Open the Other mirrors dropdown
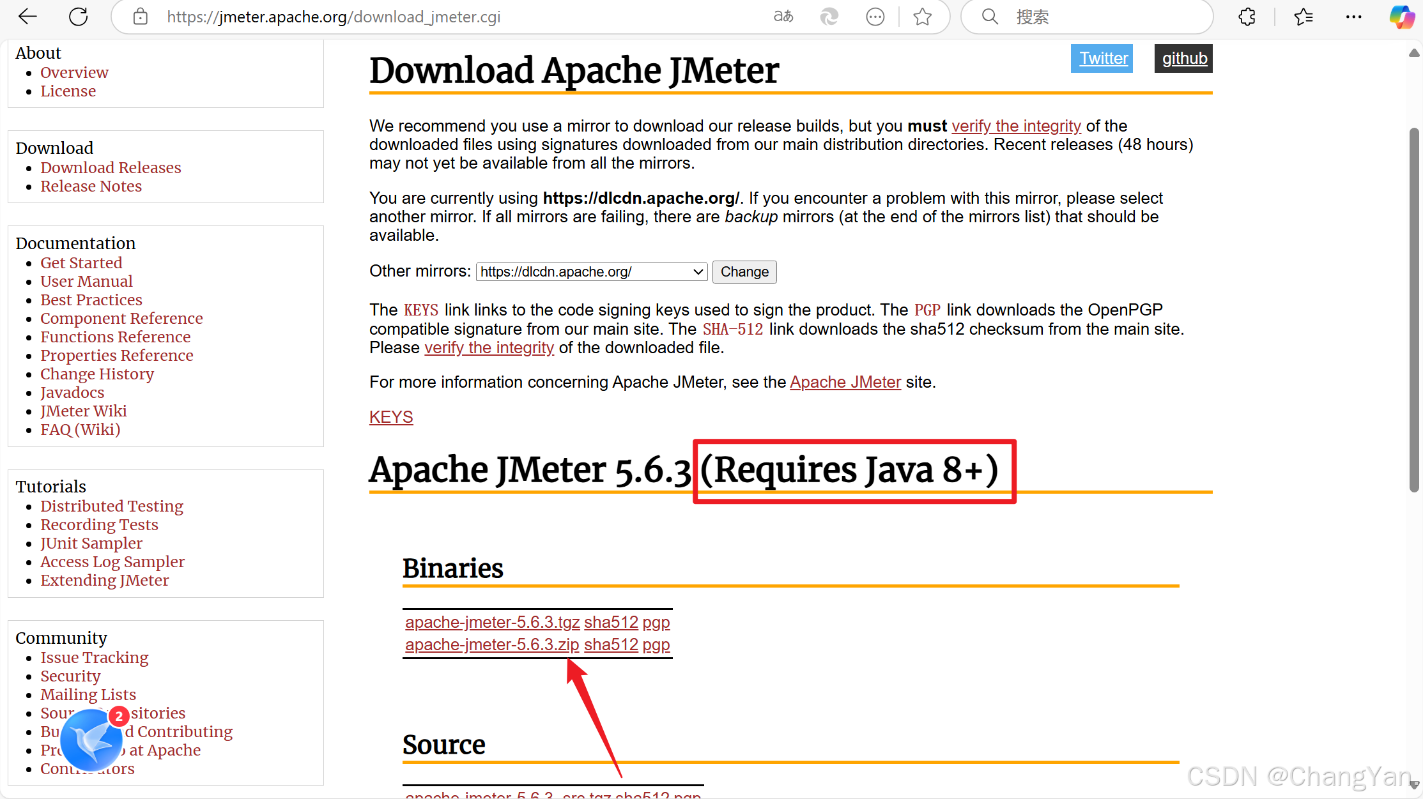Screen dimensions: 1423x799 click(x=592, y=272)
